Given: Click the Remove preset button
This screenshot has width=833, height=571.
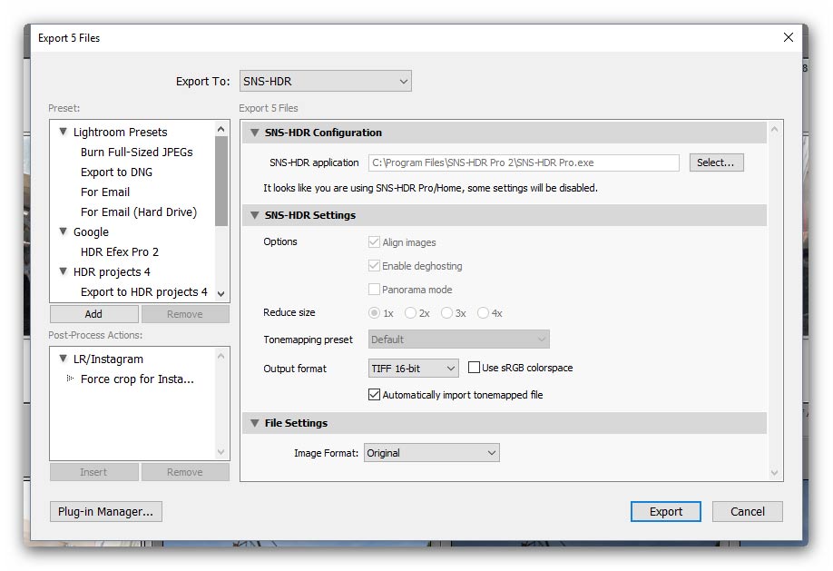Looking at the screenshot, I should [x=185, y=314].
